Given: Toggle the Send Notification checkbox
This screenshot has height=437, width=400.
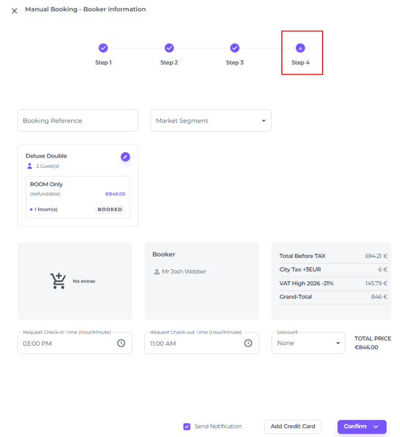Looking at the screenshot, I should tap(187, 426).
